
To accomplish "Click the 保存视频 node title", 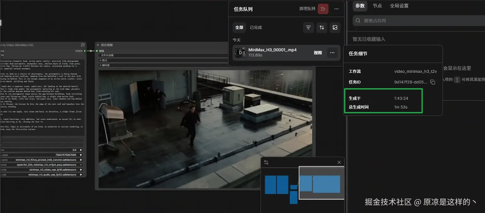I will [107, 45].
